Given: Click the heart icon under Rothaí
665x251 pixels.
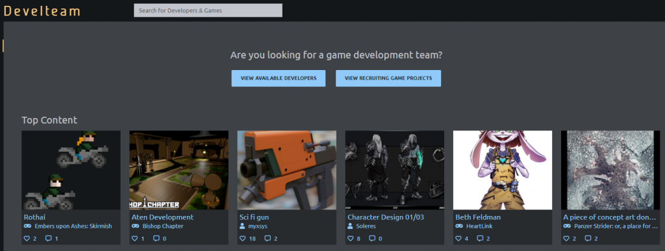Looking at the screenshot, I should tap(27, 238).
